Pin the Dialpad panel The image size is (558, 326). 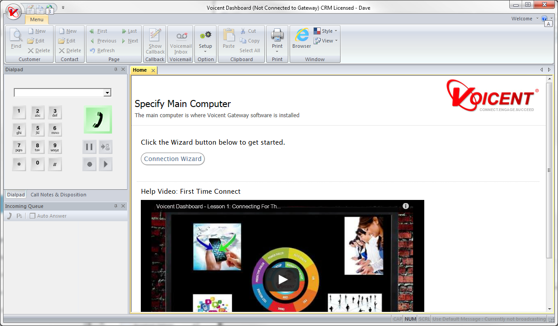116,69
